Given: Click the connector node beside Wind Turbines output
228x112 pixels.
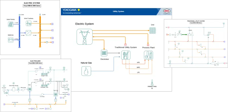Looking at the screenshot, I should coord(40,24).
